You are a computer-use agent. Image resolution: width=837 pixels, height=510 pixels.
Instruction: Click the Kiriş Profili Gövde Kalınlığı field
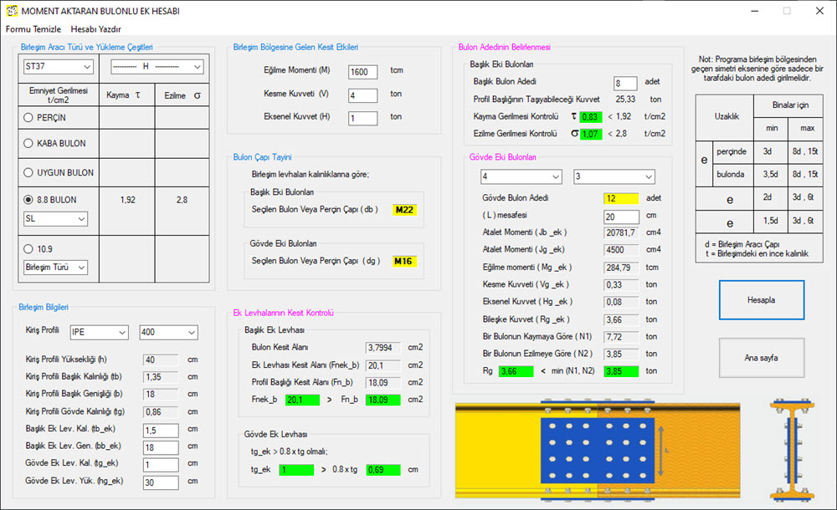[x=161, y=412]
